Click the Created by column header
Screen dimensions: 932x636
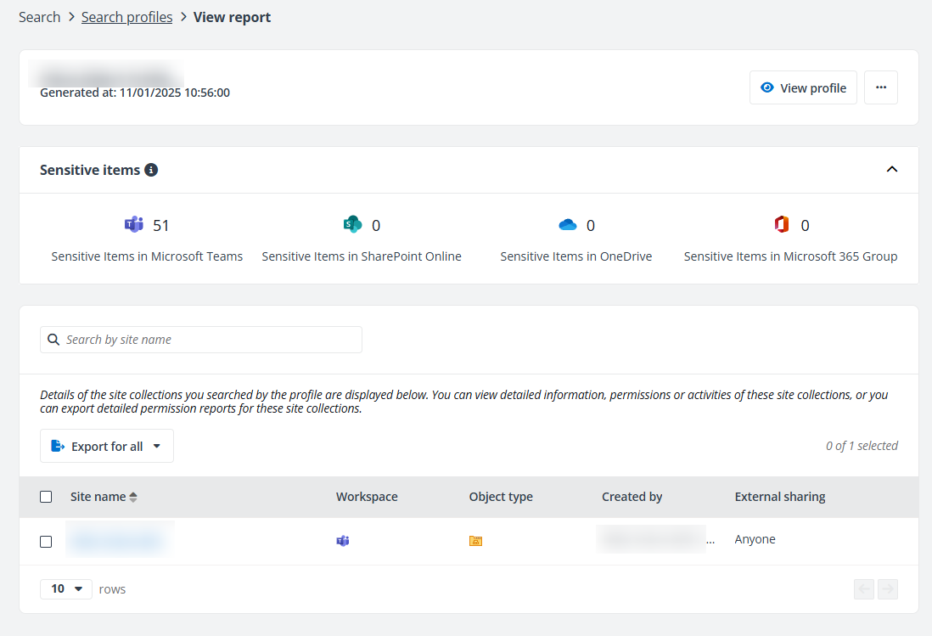pos(632,497)
